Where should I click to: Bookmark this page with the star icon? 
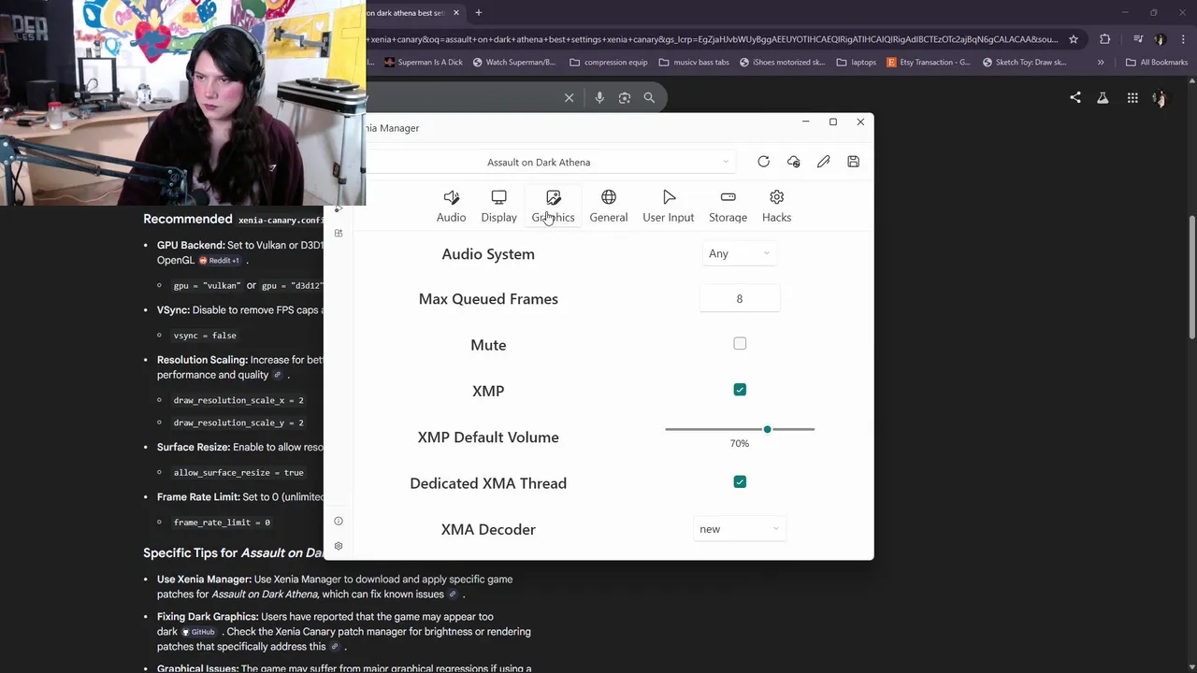(x=1074, y=39)
